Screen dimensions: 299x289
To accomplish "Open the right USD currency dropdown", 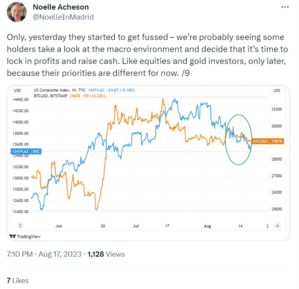I will pos(277,90).
